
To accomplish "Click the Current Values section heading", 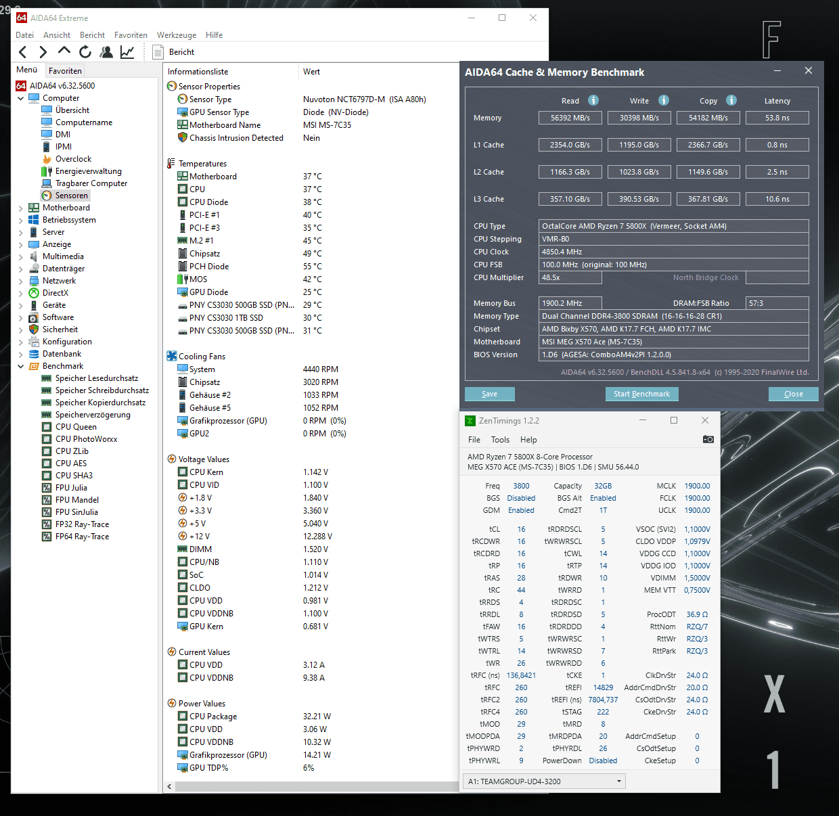I will point(204,652).
